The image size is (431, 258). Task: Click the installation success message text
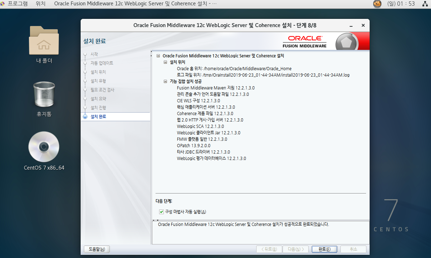pyautogui.click(x=243, y=225)
